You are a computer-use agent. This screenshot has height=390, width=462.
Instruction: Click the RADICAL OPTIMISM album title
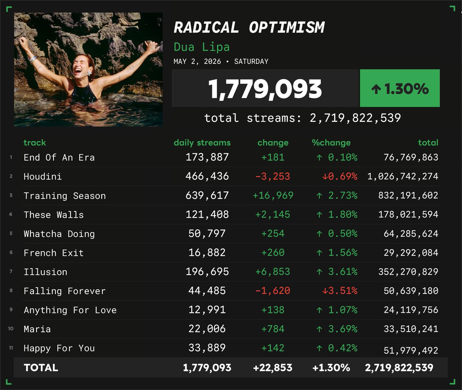click(x=249, y=28)
